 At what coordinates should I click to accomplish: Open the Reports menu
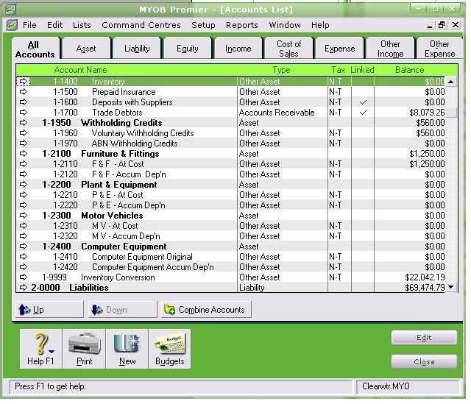pyautogui.click(x=242, y=25)
